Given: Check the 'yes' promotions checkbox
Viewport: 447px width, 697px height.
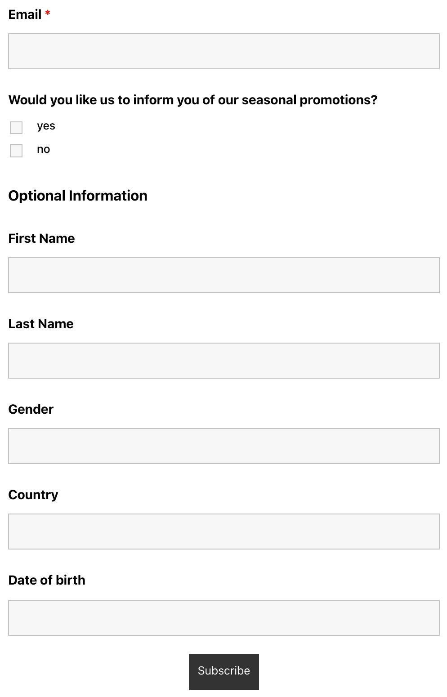Looking at the screenshot, I should point(16,128).
